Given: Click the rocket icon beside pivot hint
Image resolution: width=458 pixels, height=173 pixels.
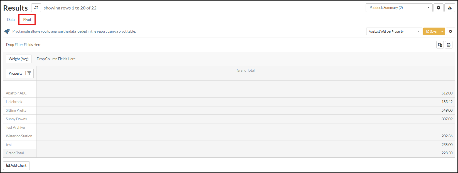Looking at the screenshot, I should click(7, 31).
